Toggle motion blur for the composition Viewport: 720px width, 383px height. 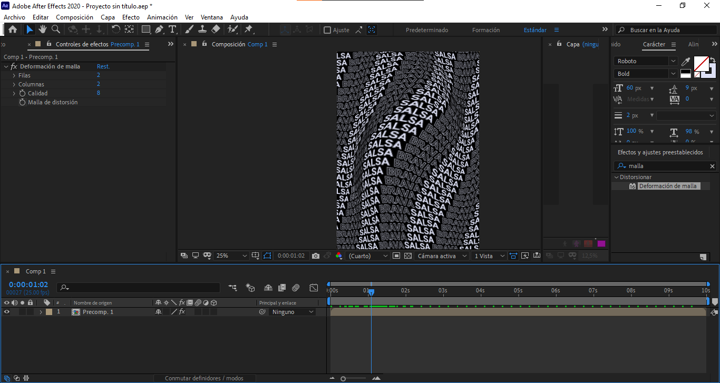(x=296, y=288)
